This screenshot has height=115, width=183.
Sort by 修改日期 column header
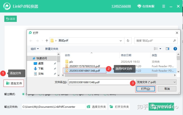(x=126, y=55)
